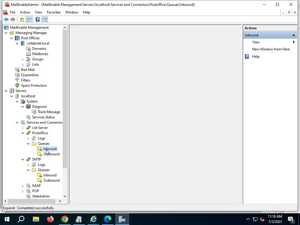Click the Back arrow toolbar icon
Screen dimensions: 300x225
tap(6, 19)
